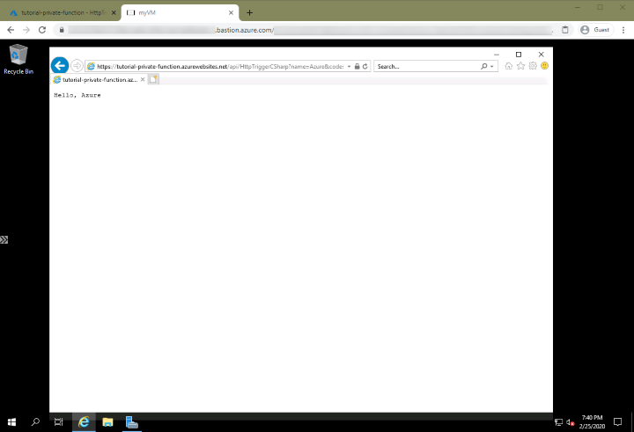The width and height of the screenshot is (634, 432).
Task: Open the Windows Start menu
Action: coord(11,422)
